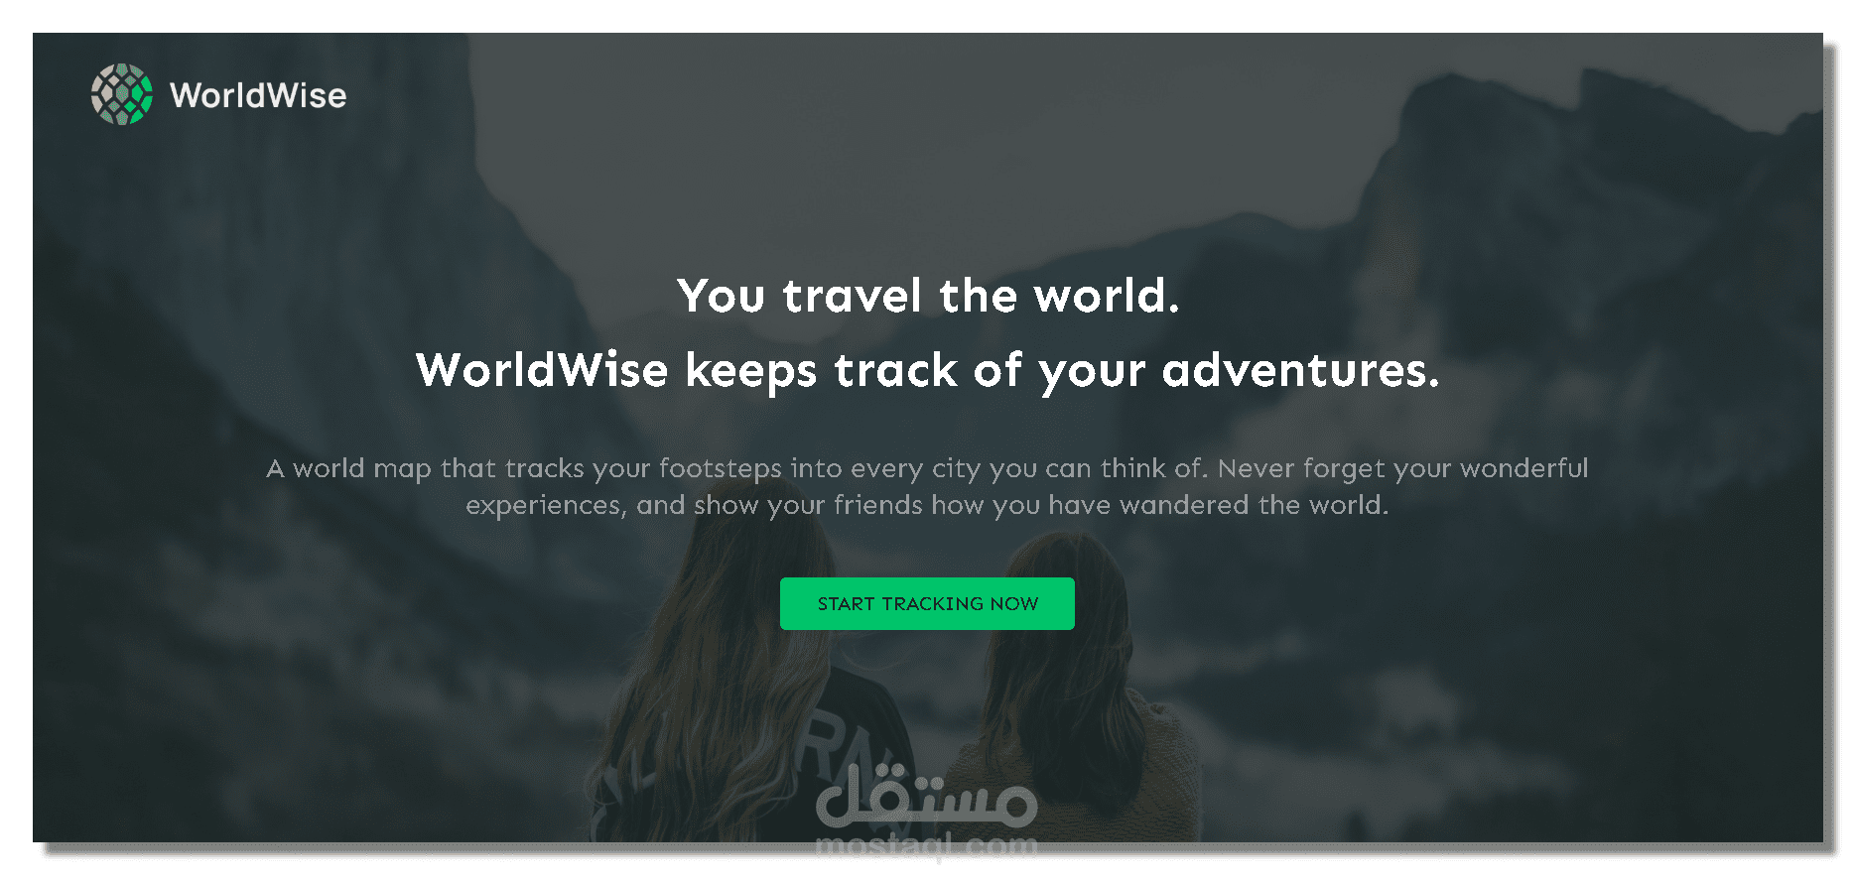The width and height of the screenshot is (1855, 883).
Task: Click the paragraph line starting 'experiences, and show'
Action: click(927, 505)
